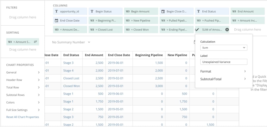This screenshot has width=267, height=127.
Task: Expand Header Row chart properties
Action: point(23,80)
